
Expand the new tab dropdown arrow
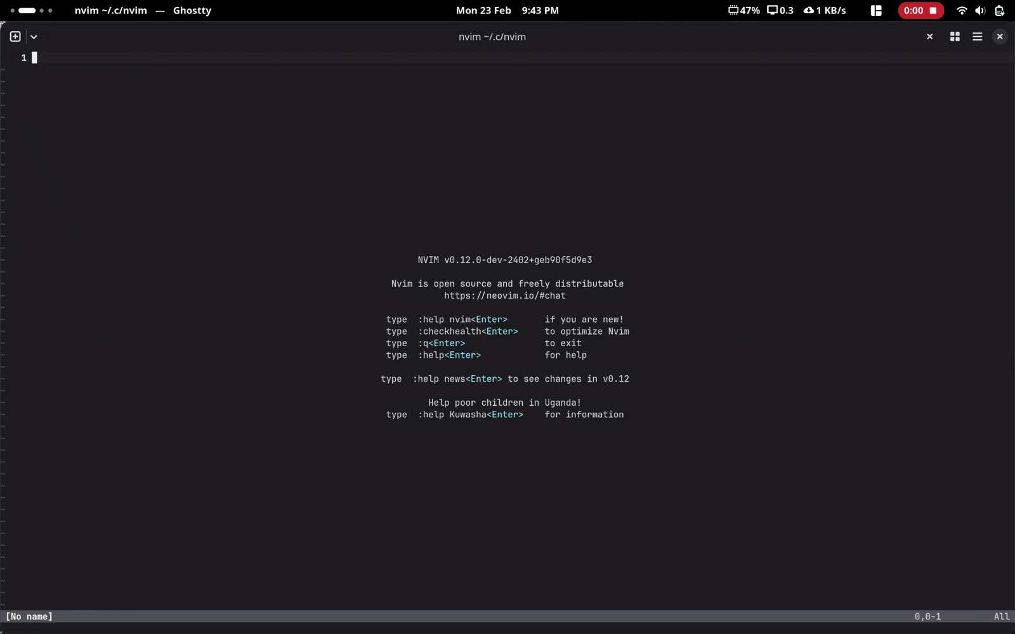coord(34,37)
